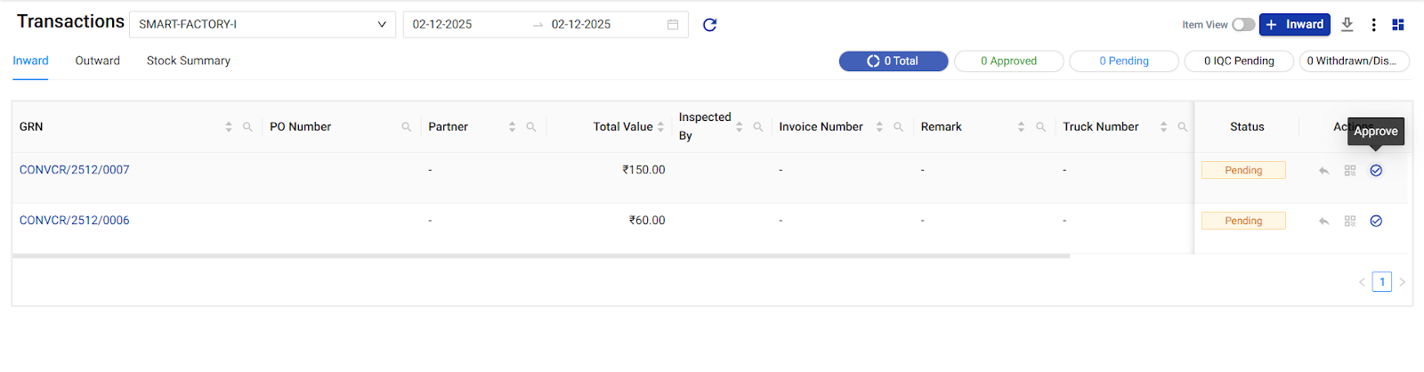Switch to the Outward tab
This screenshot has height=372, width=1424.
(x=97, y=61)
